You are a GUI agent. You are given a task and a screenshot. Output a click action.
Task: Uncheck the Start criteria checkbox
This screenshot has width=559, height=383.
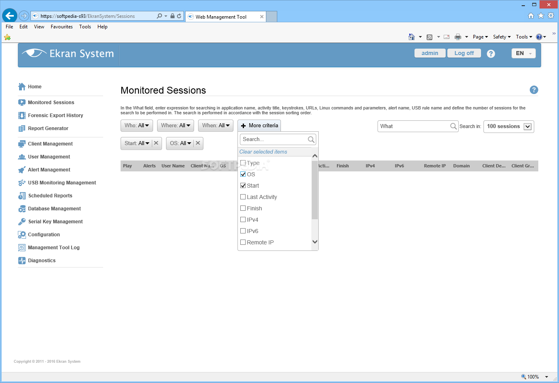click(243, 186)
